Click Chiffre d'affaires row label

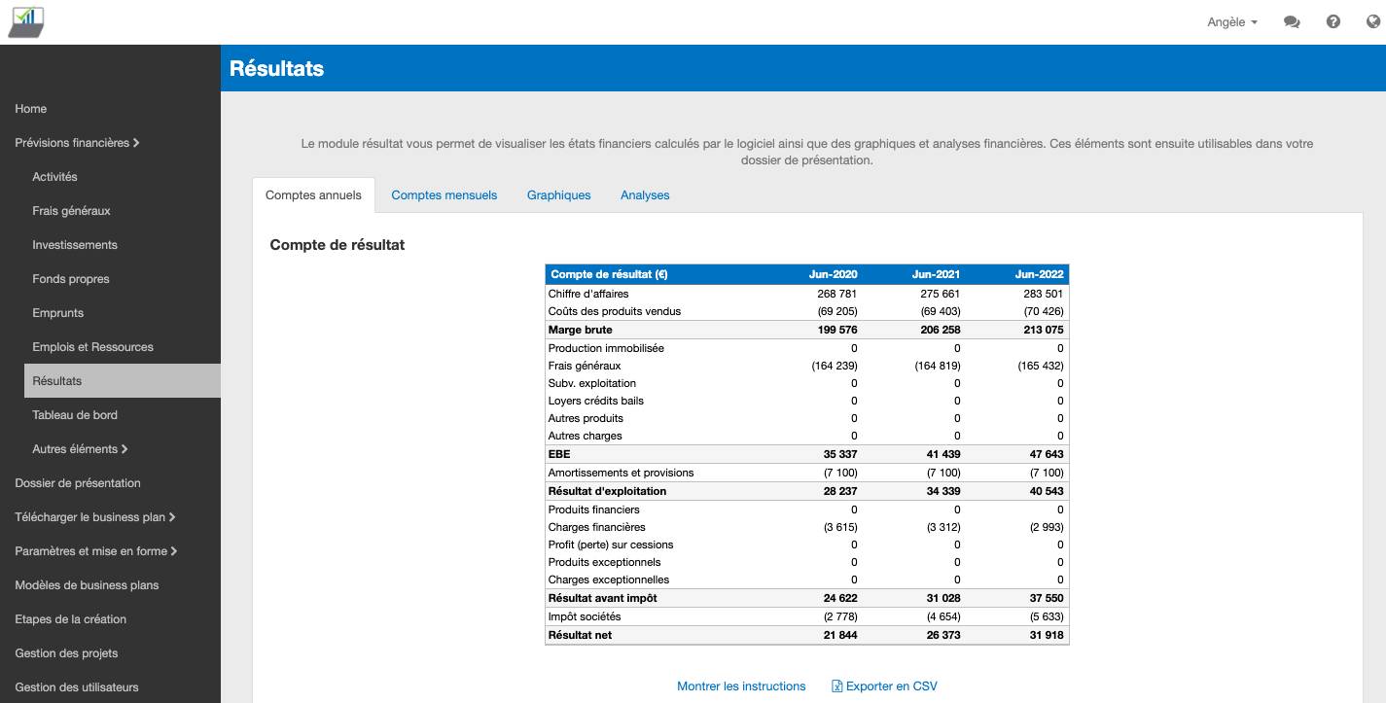coord(588,294)
